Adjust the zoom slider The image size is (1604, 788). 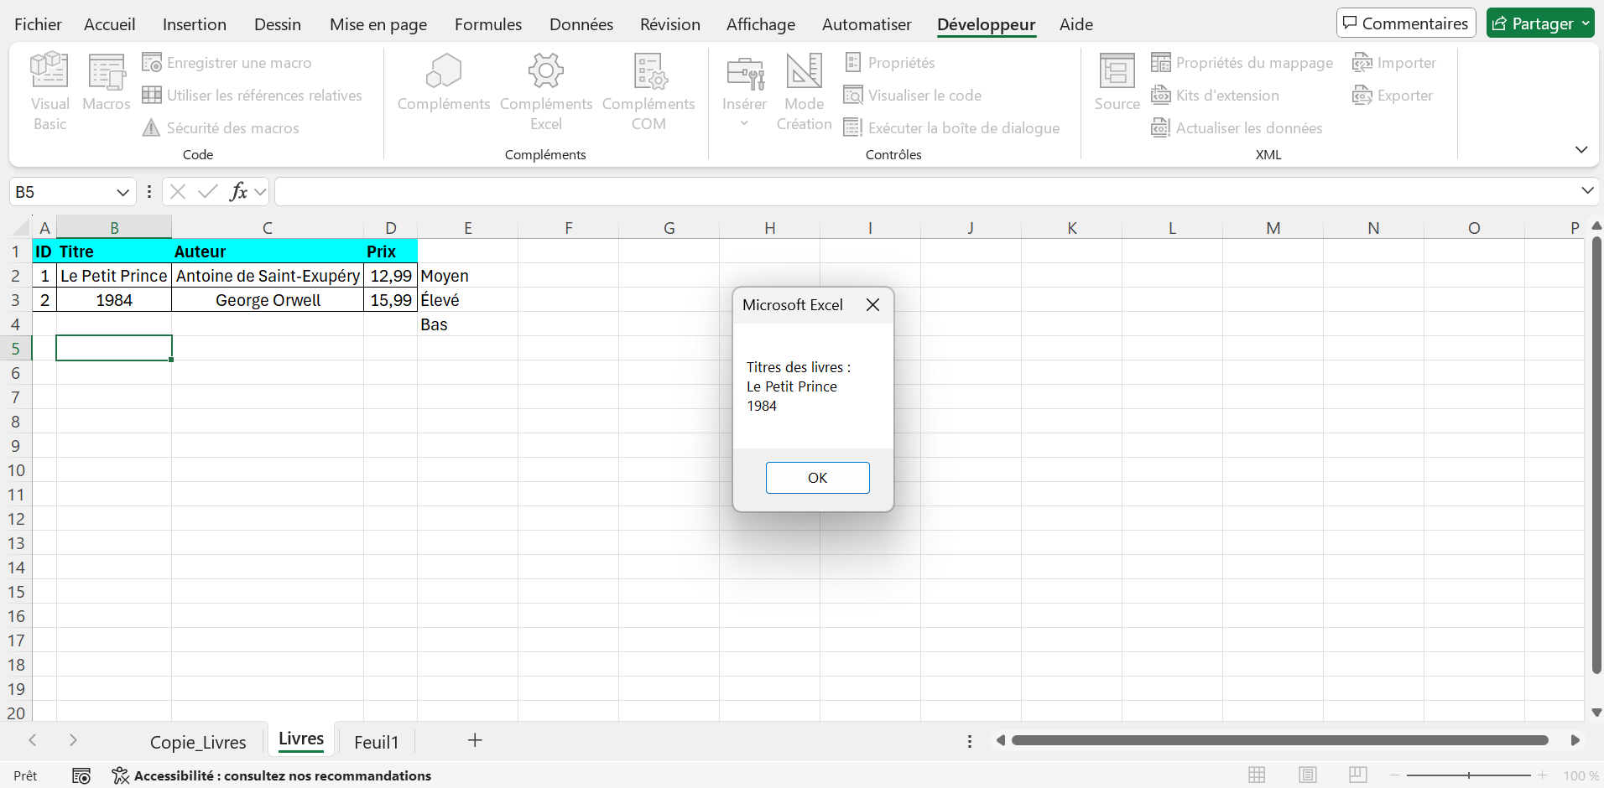coord(1469,775)
